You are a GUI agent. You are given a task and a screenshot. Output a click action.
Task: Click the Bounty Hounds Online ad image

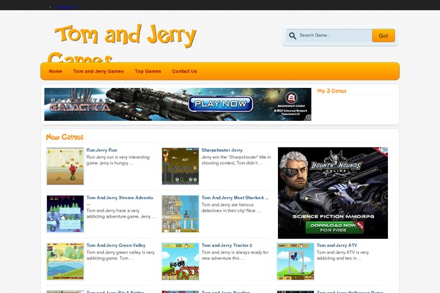[333, 193]
